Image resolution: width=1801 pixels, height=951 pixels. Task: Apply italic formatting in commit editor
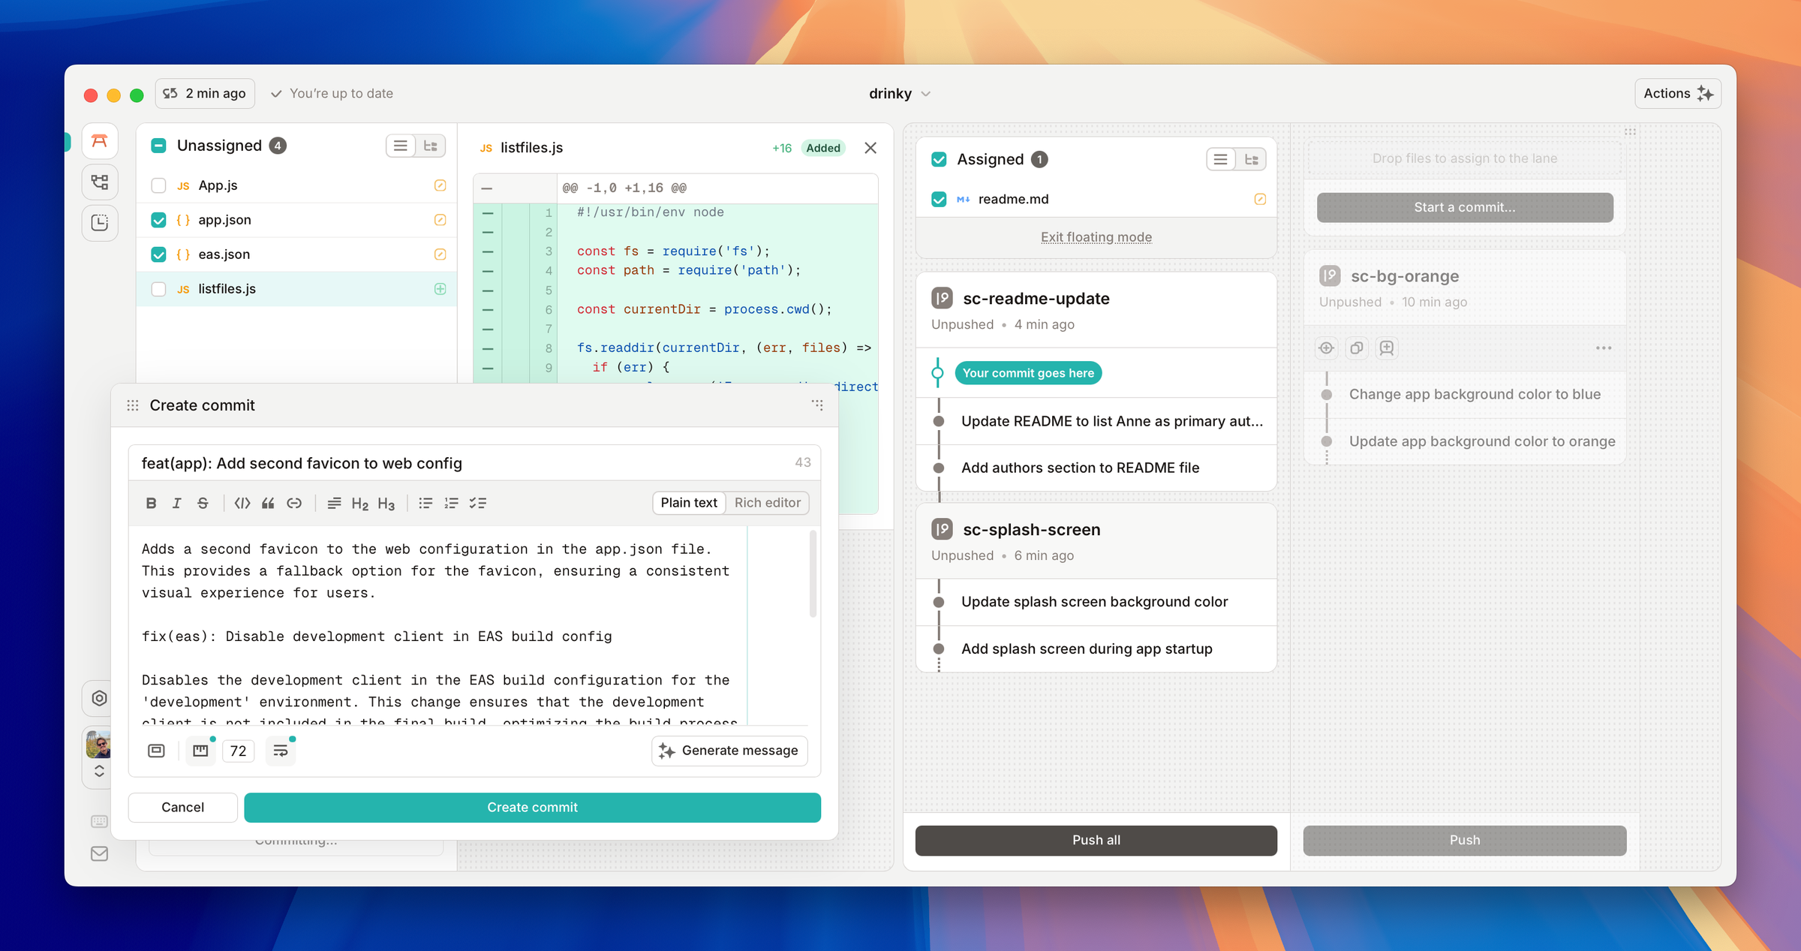[x=176, y=503]
